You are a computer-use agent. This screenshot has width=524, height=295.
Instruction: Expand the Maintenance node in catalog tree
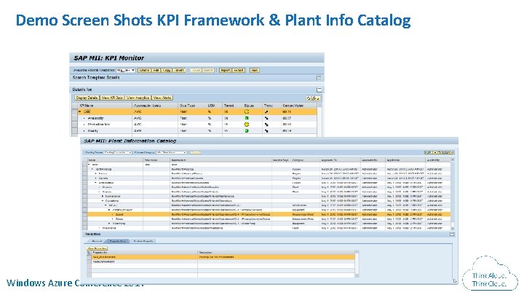tap(103, 196)
